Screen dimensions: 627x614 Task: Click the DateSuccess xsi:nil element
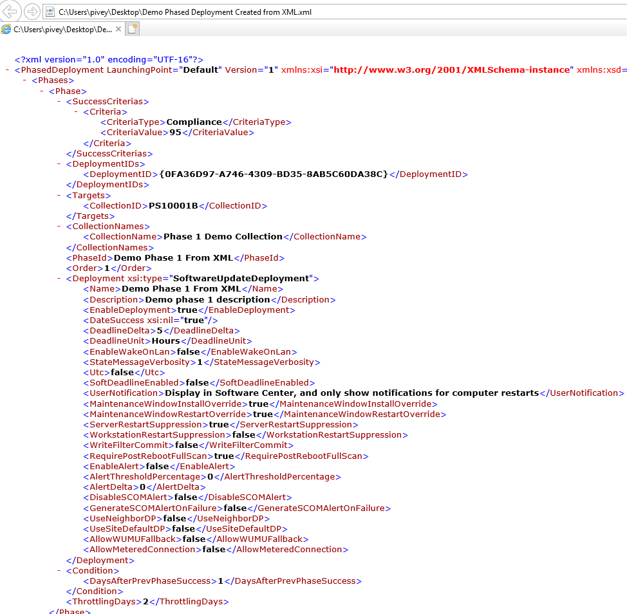point(151,321)
